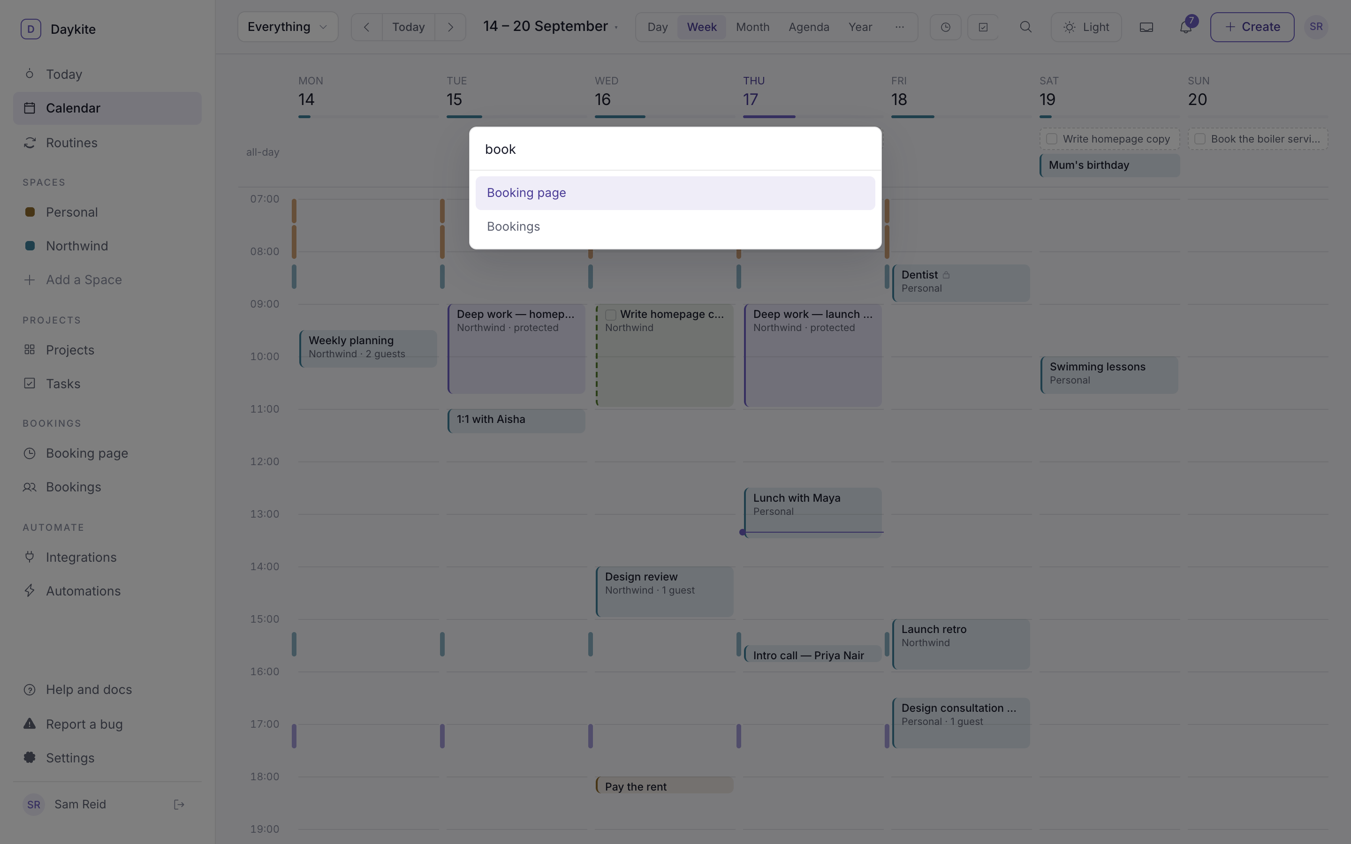Open the Today sidebar item
Image resolution: width=1351 pixels, height=844 pixels.
(107, 74)
